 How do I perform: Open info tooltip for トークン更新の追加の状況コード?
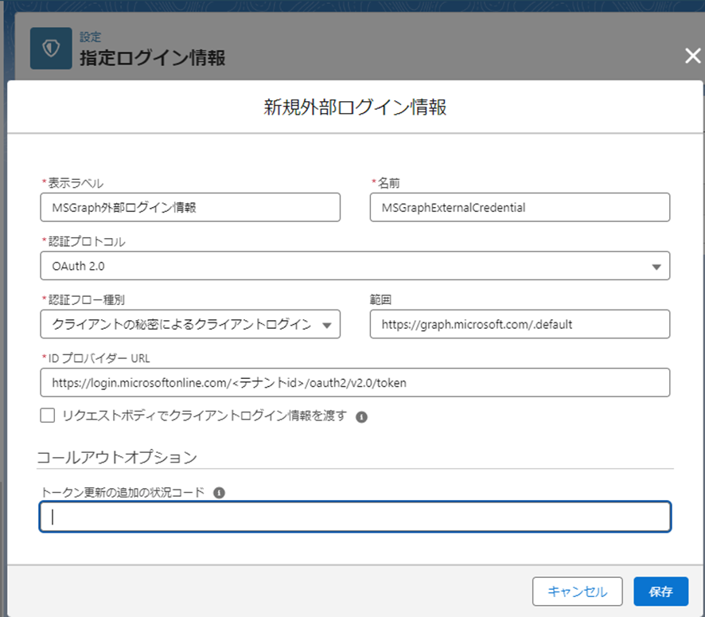tap(219, 493)
